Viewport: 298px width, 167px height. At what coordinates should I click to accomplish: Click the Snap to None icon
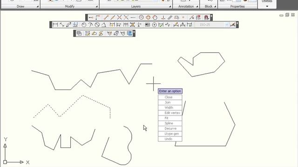tap(198, 18)
